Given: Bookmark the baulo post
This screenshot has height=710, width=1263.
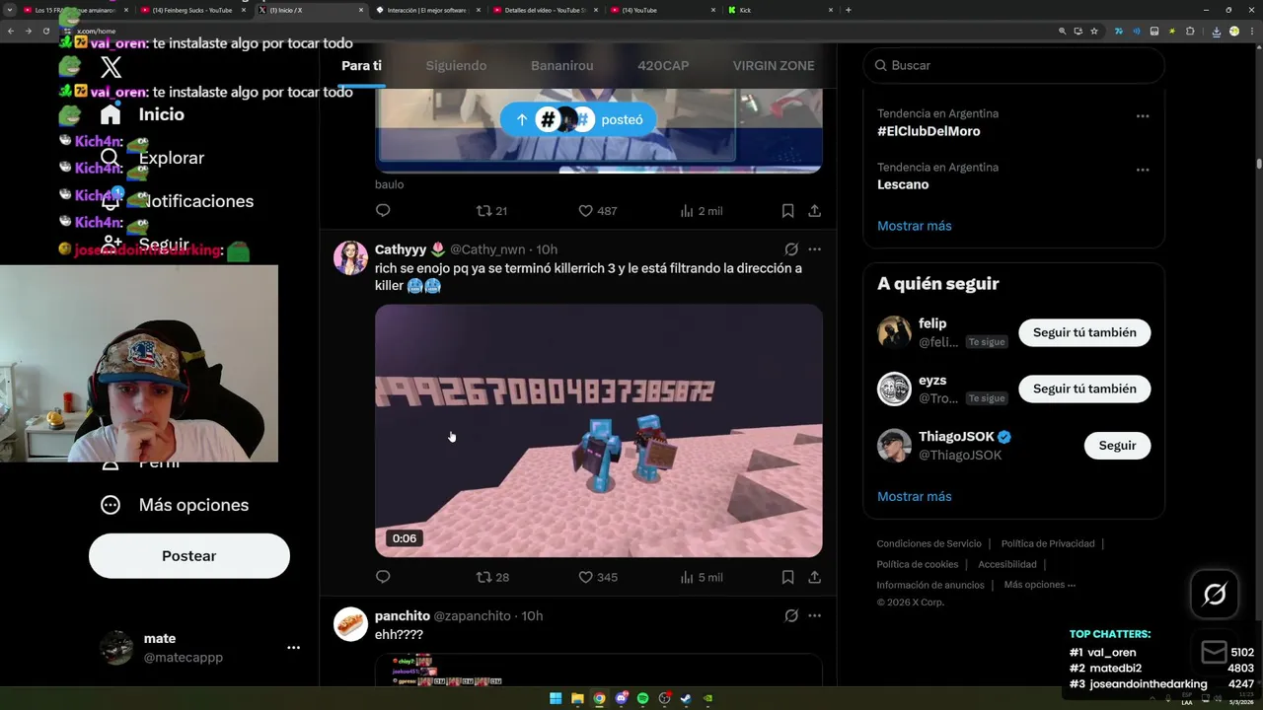Looking at the screenshot, I should point(787,211).
